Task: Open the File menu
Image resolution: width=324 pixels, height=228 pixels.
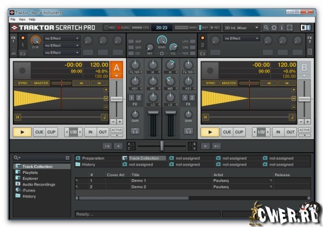Action: coord(13,19)
